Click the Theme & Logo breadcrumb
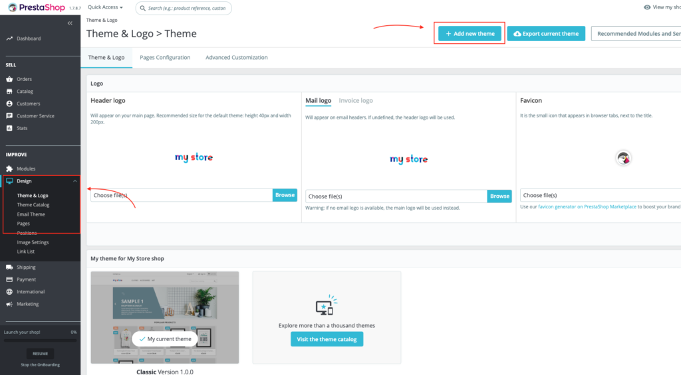This screenshot has width=681, height=375. (102, 20)
